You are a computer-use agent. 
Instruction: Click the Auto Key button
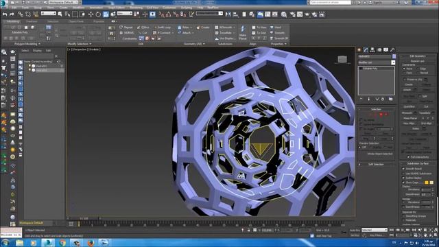pos(355,231)
